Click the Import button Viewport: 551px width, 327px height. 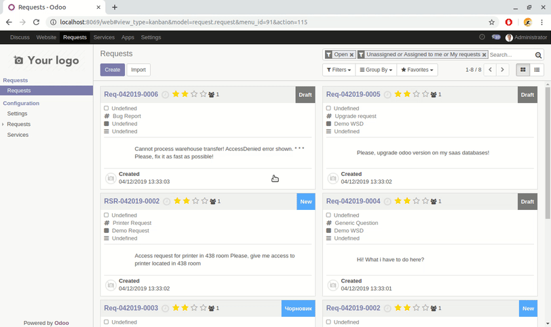tap(138, 70)
